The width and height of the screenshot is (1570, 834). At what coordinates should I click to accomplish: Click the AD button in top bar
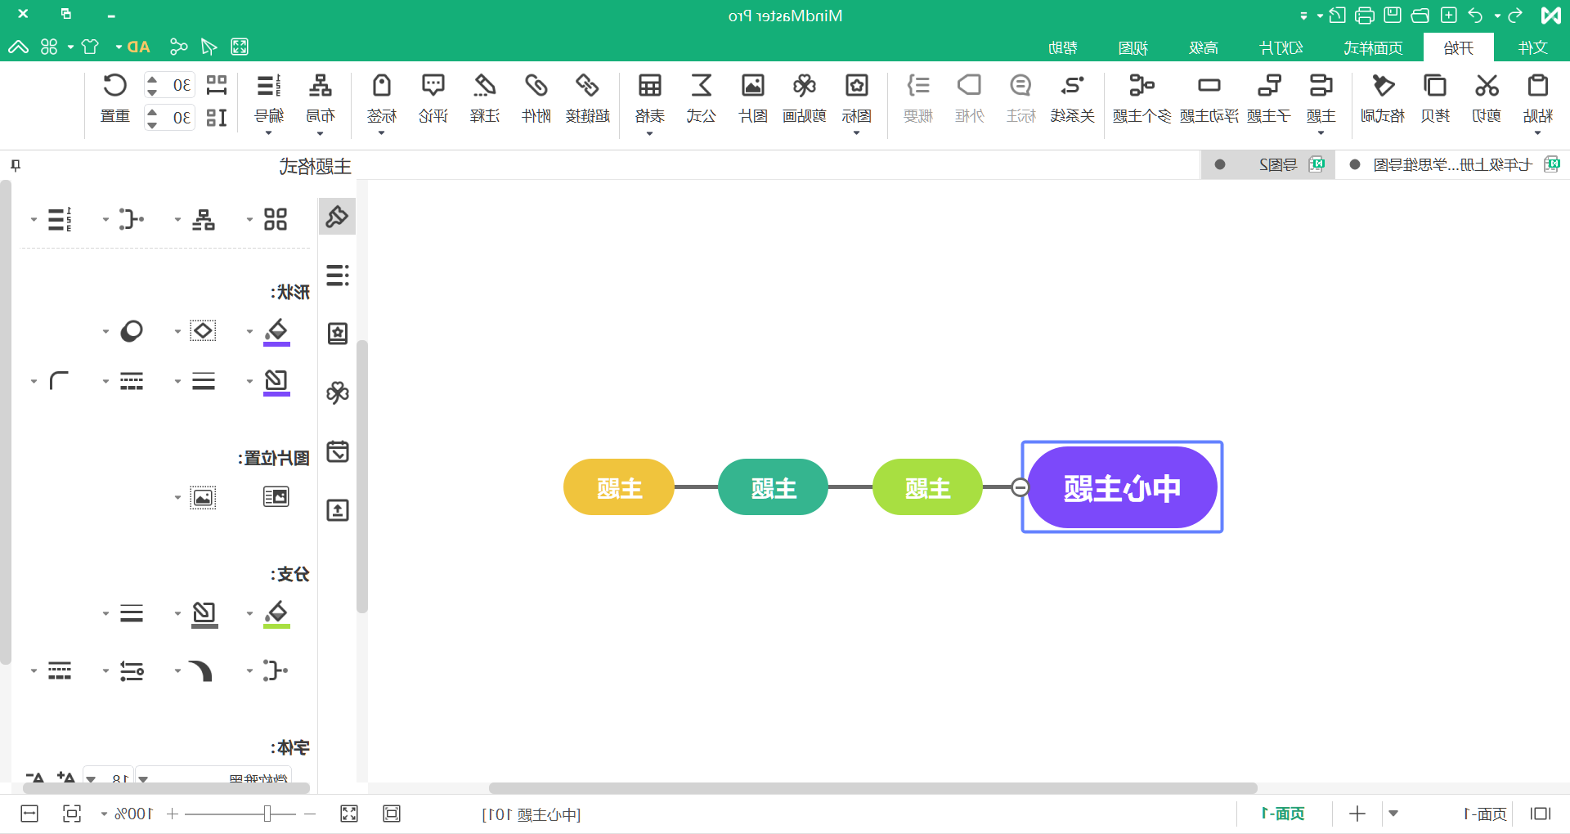[139, 47]
